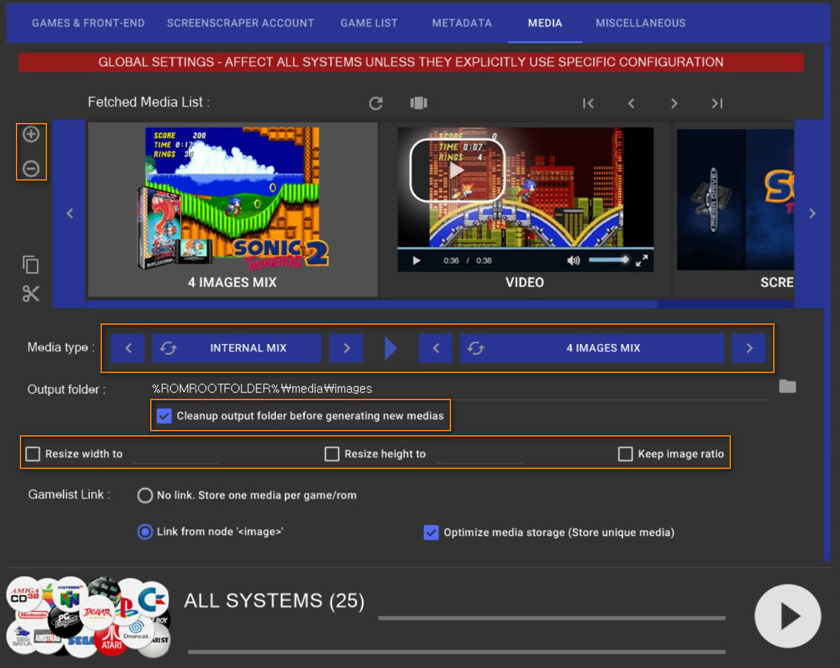Select the 4 IMAGES MIX thumbnail
Viewport: 840px width, 668px height.
coord(232,209)
